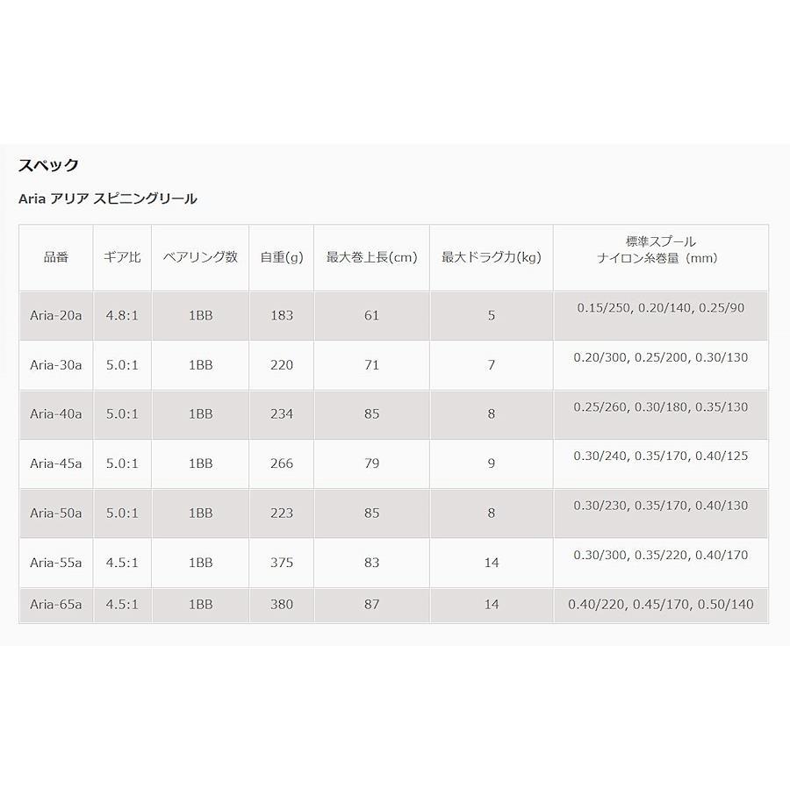Select the ギア比 column header

pyautogui.click(x=121, y=257)
